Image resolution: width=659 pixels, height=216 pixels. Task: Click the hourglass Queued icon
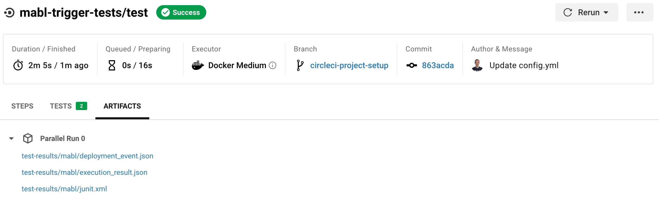112,65
